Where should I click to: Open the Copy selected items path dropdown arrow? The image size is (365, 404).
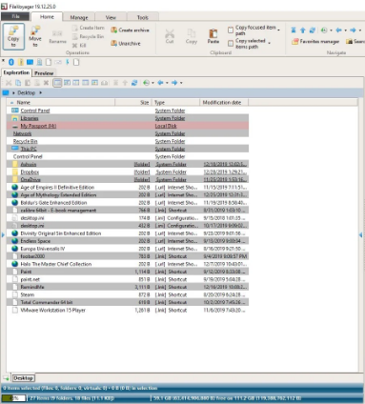click(269, 43)
